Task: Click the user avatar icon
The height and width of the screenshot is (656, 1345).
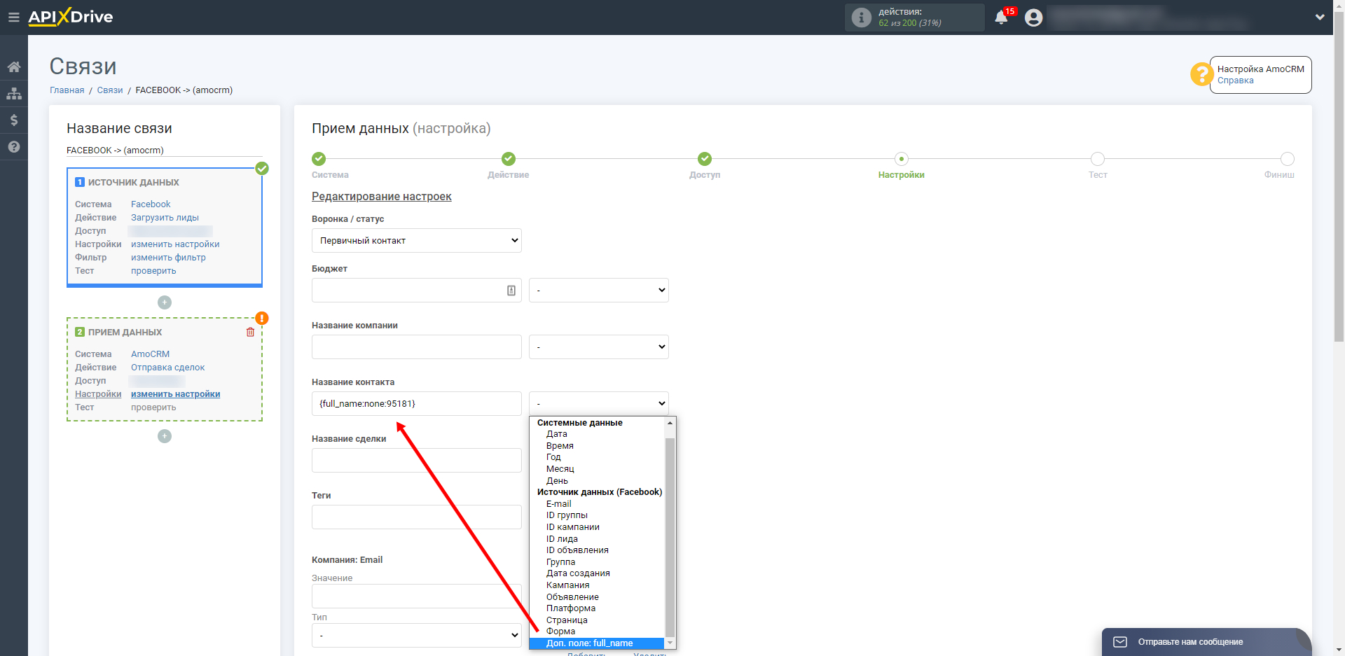Action: point(1033,18)
